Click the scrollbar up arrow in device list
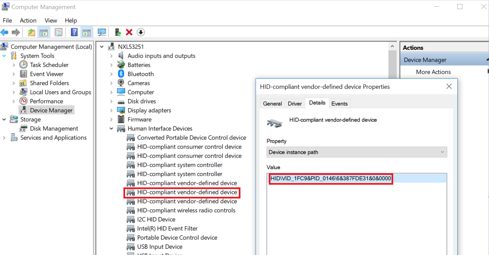 click(x=392, y=46)
